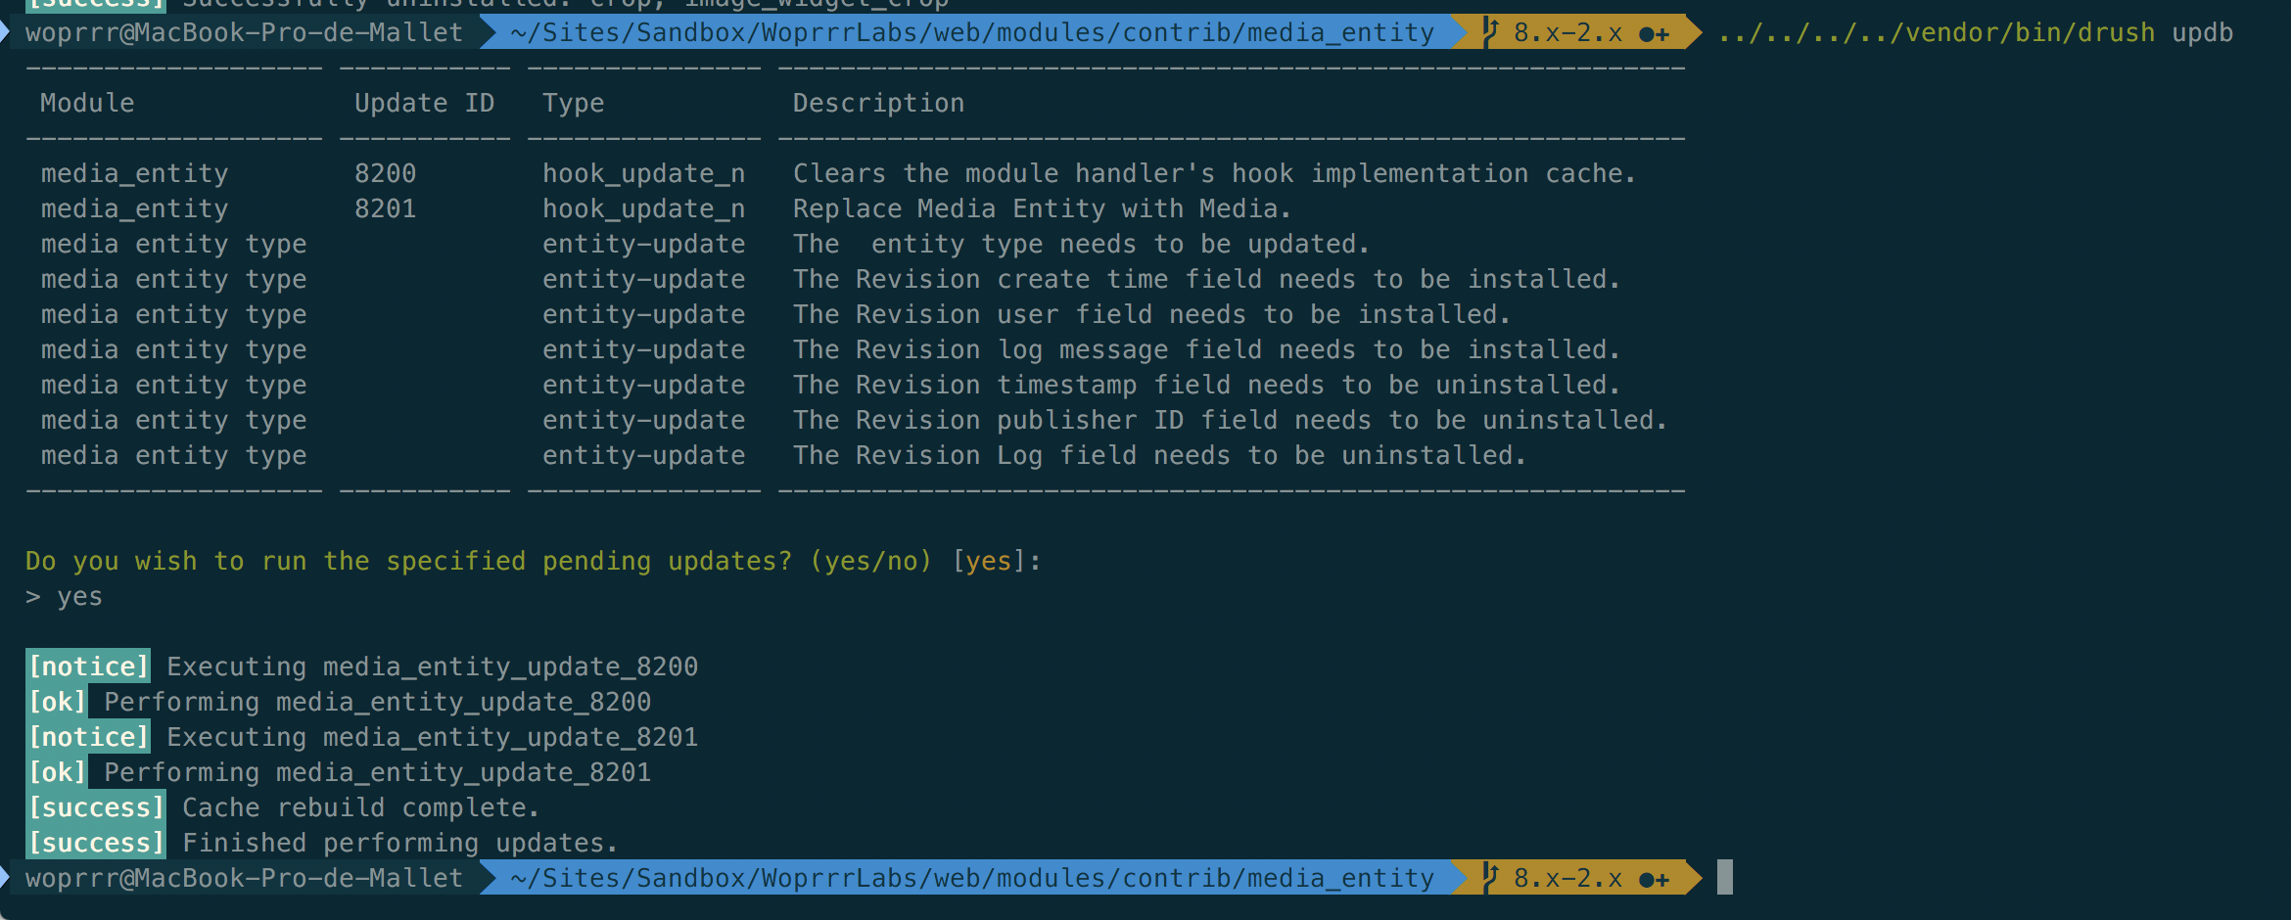2291x920 pixels.
Task: Click the username segment of the top prompt
Action: pos(244,32)
